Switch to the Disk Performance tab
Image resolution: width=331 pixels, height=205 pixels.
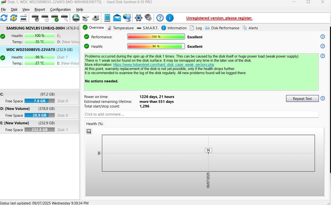point(222,28)
